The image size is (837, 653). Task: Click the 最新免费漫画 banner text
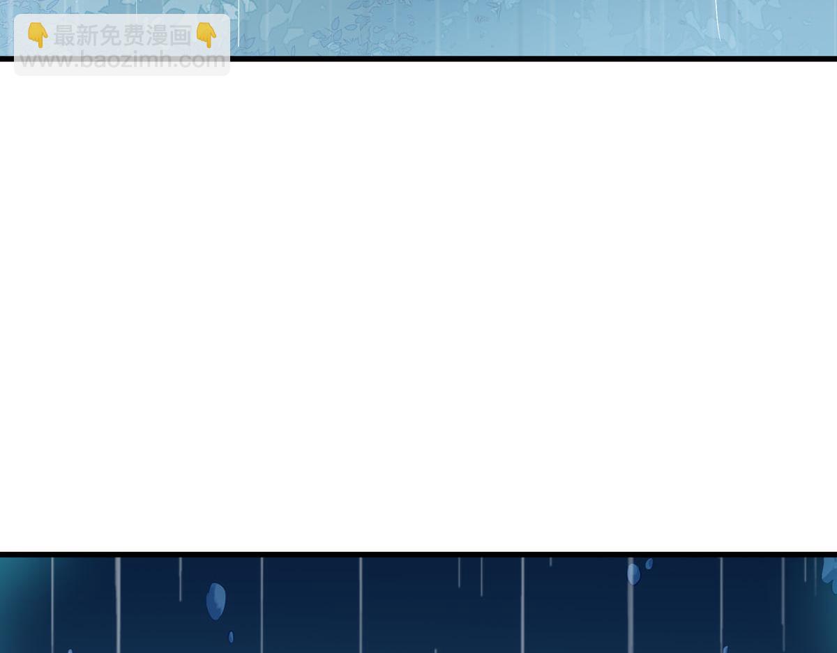click(x=122, y=36)
